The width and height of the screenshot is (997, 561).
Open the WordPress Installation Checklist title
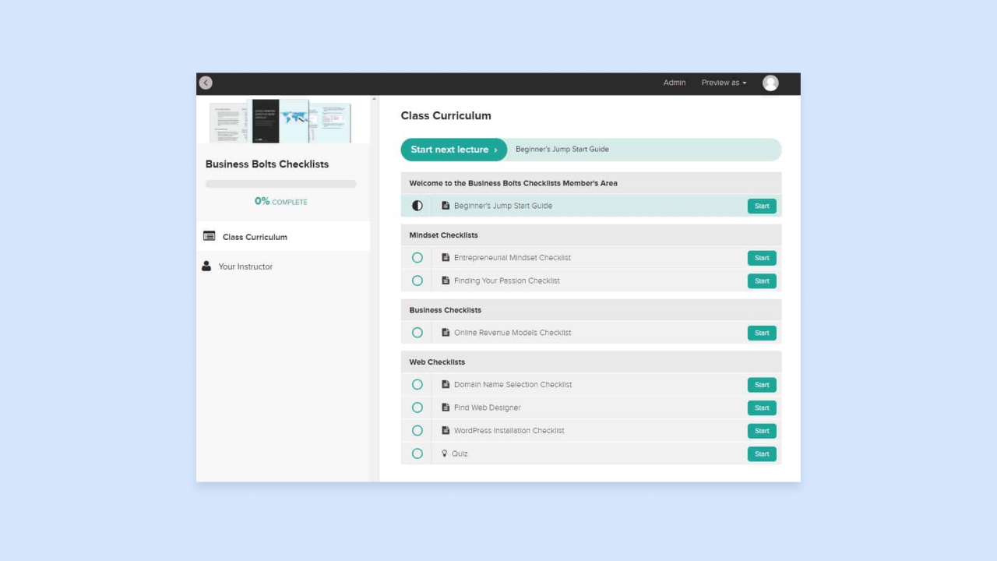[509, 430]
